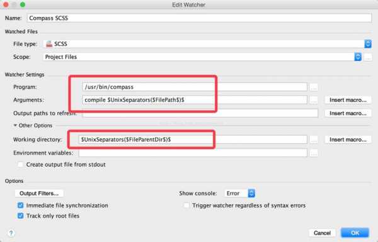Open the browse button next to Program field

click(x=314, y=87)
